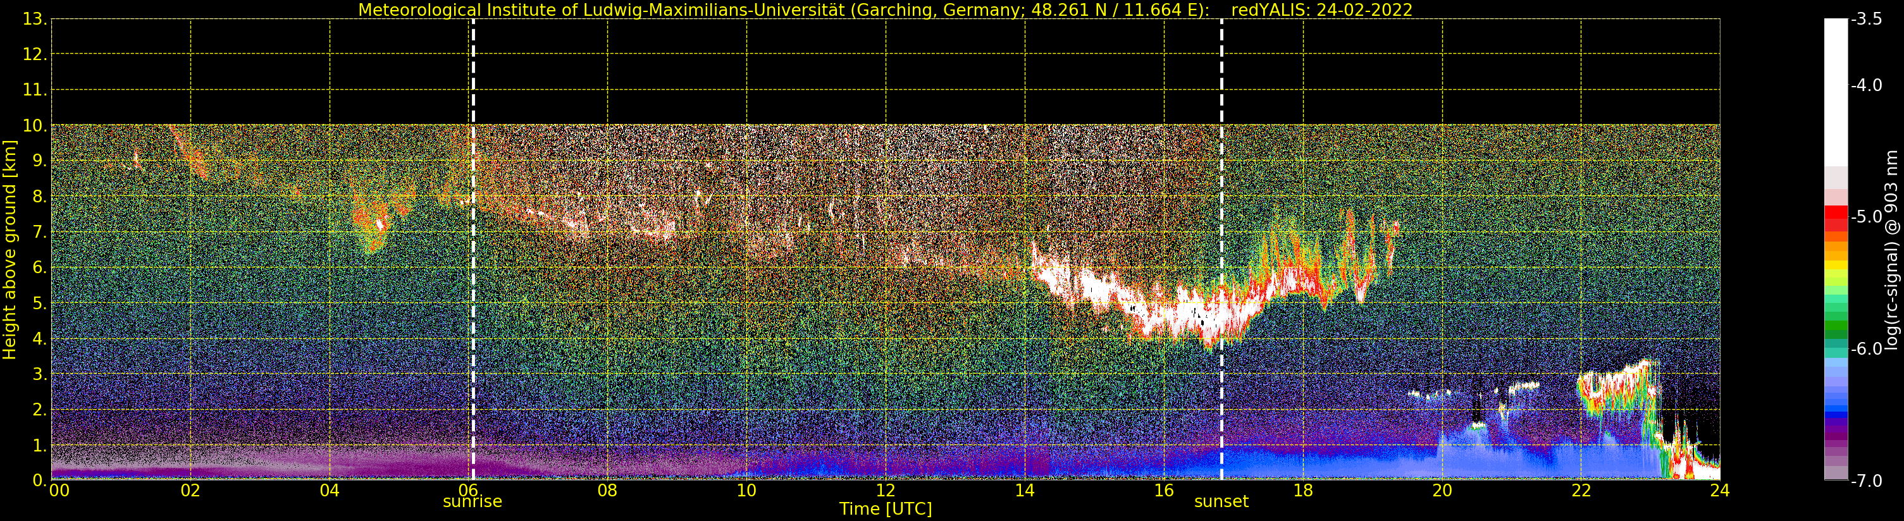Click the 'redYALIS: 24-02-2022' title text
Image resolution: width=1904 pixels, height=521 pixels.
click(1321, 9)
